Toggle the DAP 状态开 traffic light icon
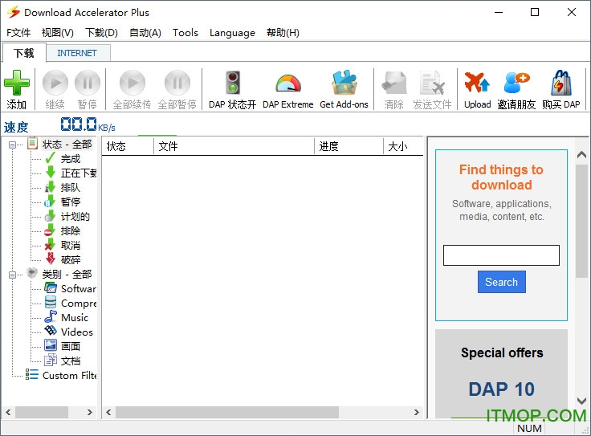The height and width of the screenshot is (436, 591). pos(233,83)
